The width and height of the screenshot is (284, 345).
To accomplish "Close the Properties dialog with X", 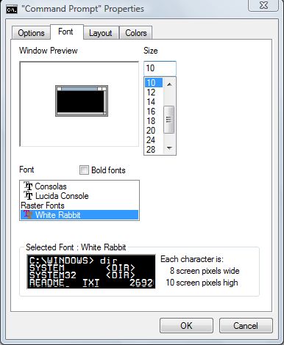I will pos(263,5).
